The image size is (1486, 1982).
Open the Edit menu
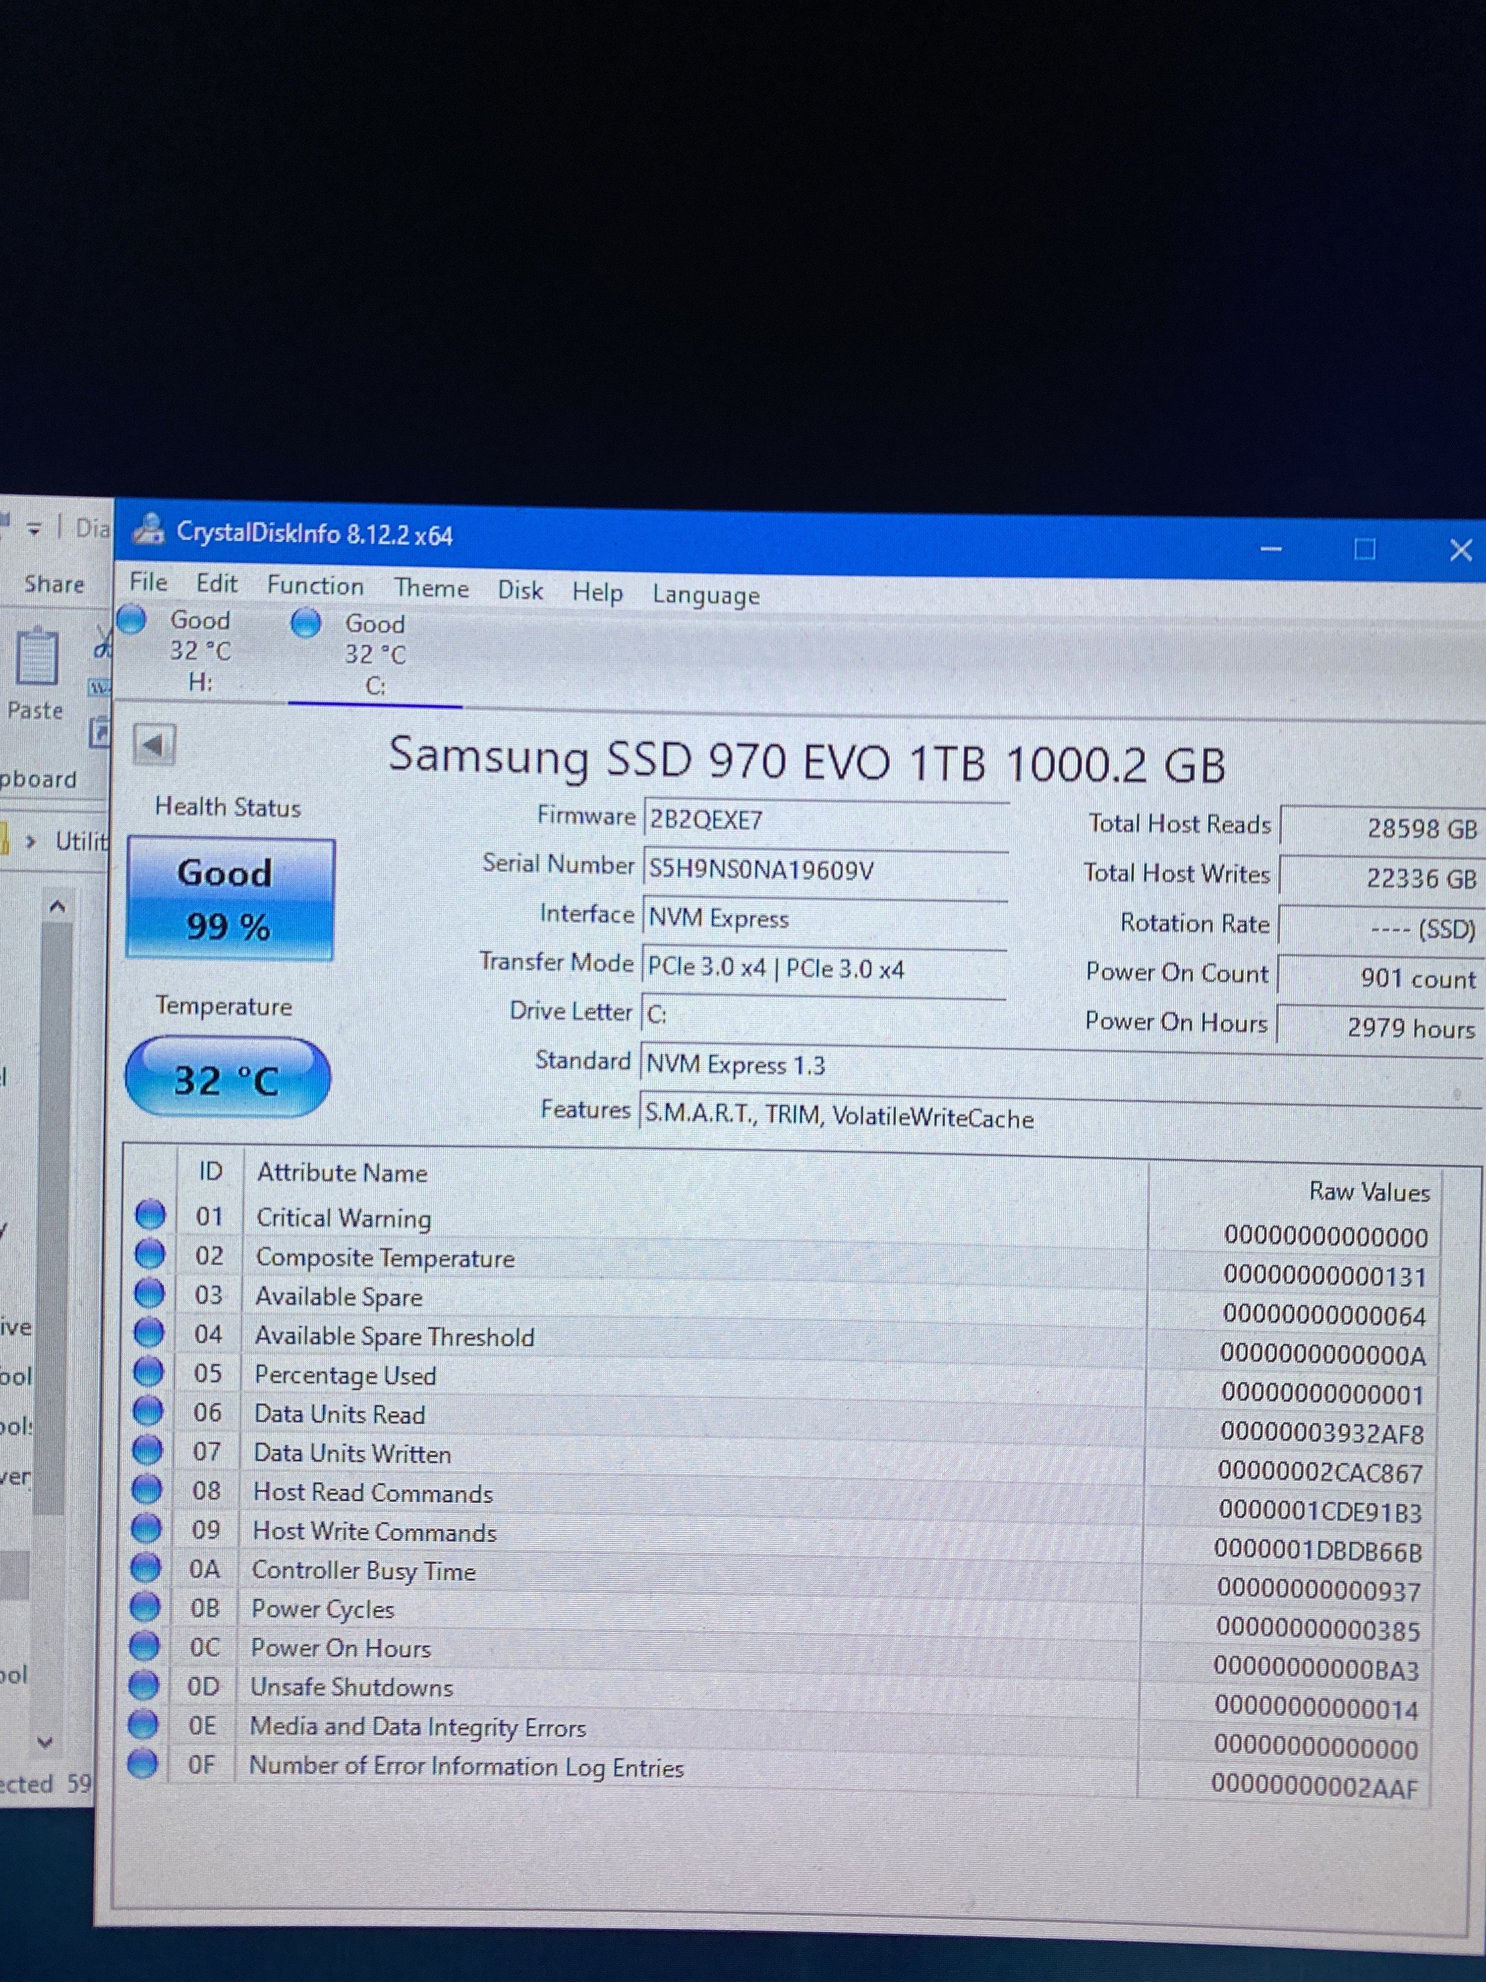click(x=217, y=583)
